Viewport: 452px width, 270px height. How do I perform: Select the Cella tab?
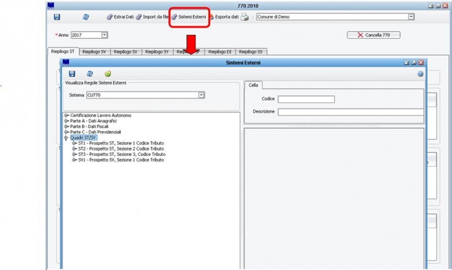pos(253,85)
